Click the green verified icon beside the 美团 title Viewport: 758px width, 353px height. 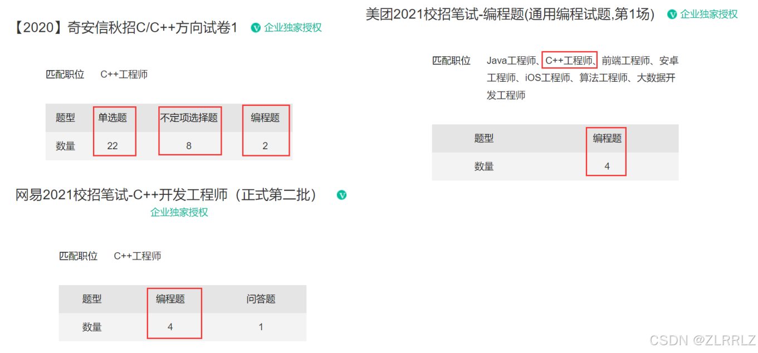[x=672, y=14]
